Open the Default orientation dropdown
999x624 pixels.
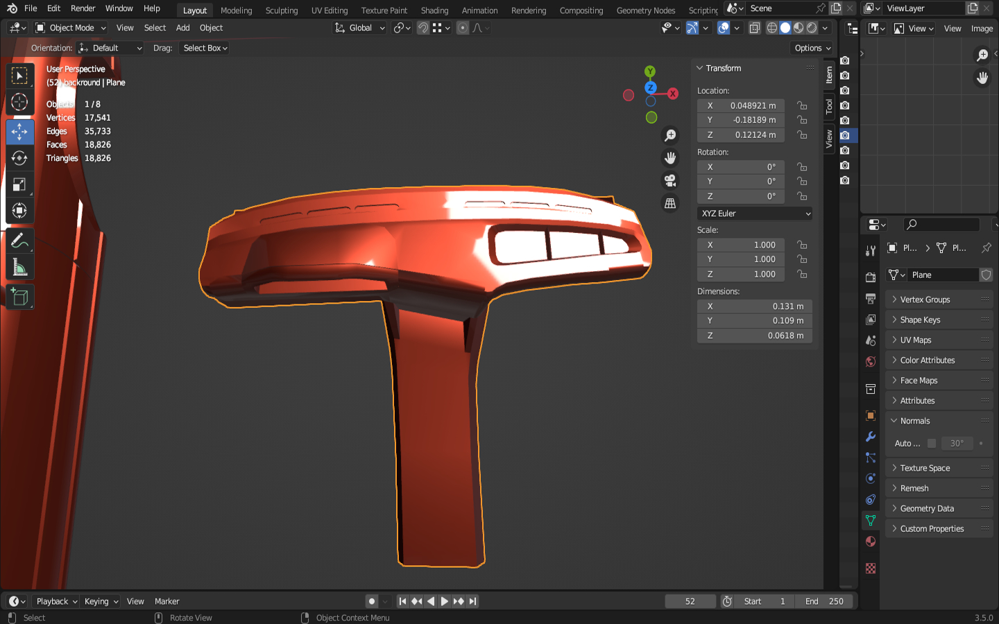pos(110,48)
